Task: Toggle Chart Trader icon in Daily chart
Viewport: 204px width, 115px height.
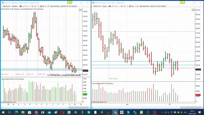Action: [125, 6]
